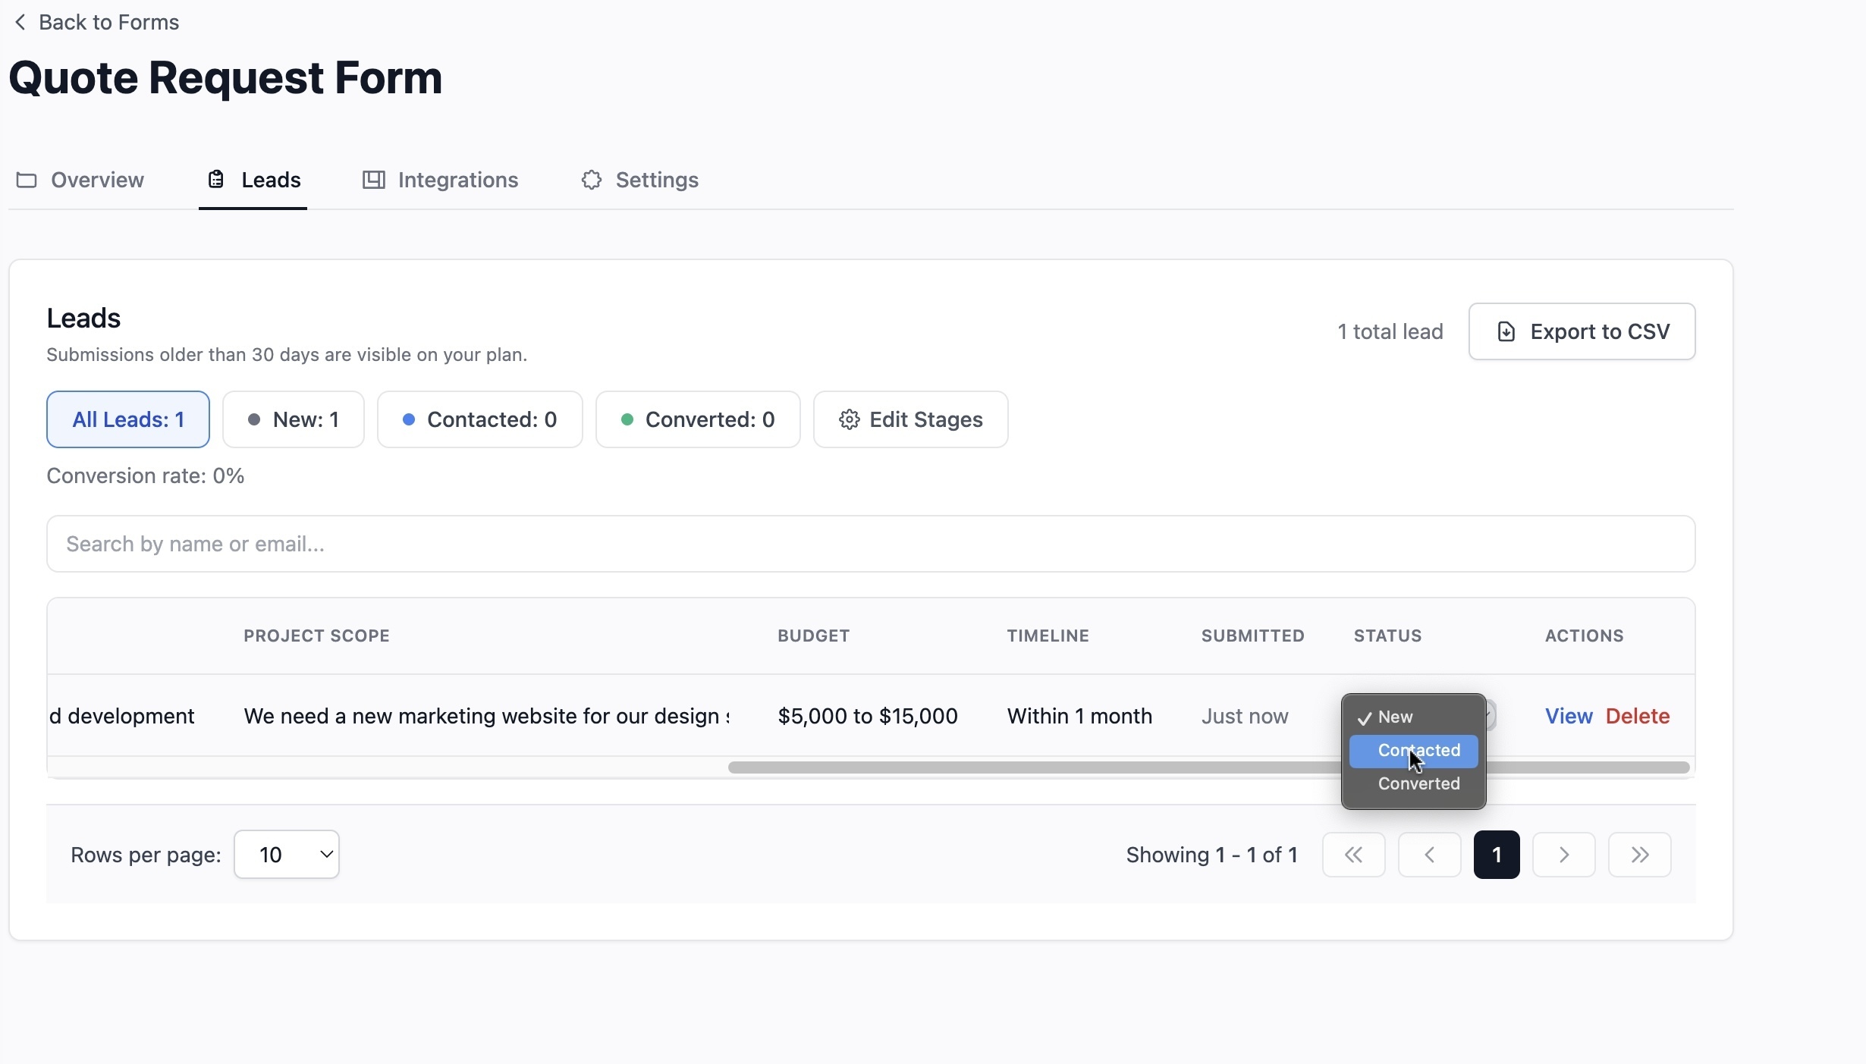1866x1064 pixels.
Task: Click the Status column header
Action: click(1387, 636)
